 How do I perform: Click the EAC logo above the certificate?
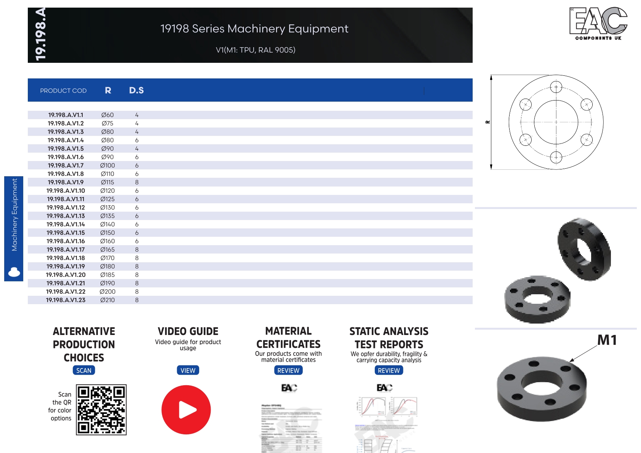click(x=289, y=388)
